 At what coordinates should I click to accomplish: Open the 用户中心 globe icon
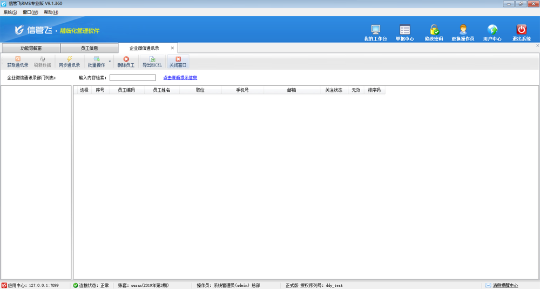pyautogui.click(x=492, y=30)
